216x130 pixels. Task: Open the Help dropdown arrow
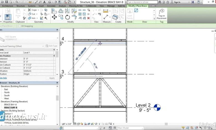coord(202,2)
